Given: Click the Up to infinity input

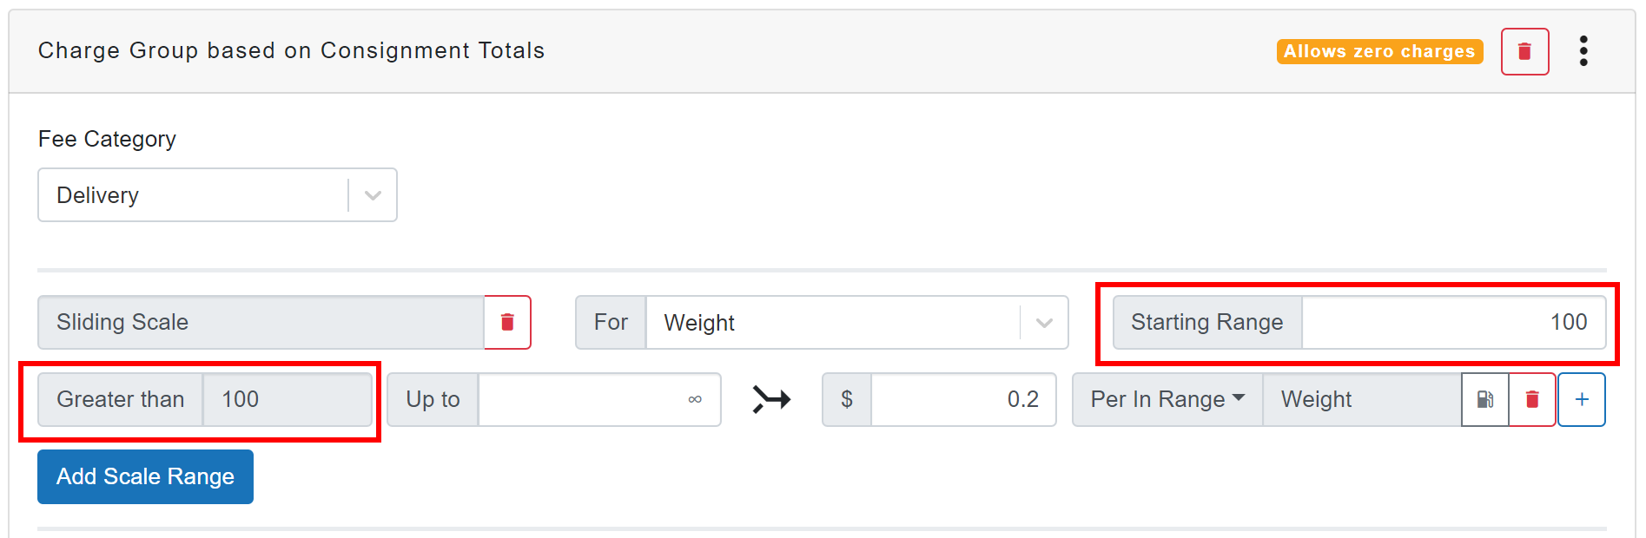Looking at the screenshot, I should point(599,399).
